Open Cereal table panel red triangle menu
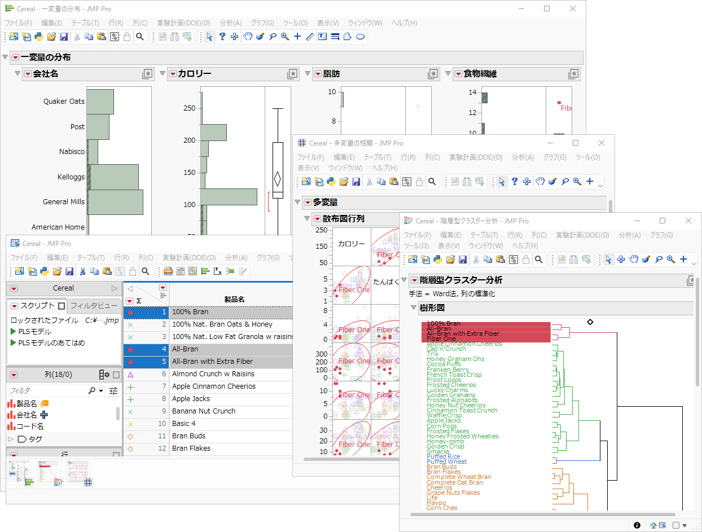The height and width of the screenshot is (532, 702). (x=14, y=288)
